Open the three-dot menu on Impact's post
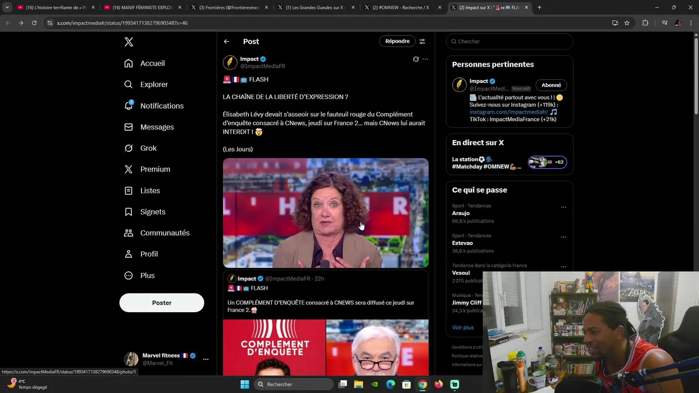 coord(425,59)
